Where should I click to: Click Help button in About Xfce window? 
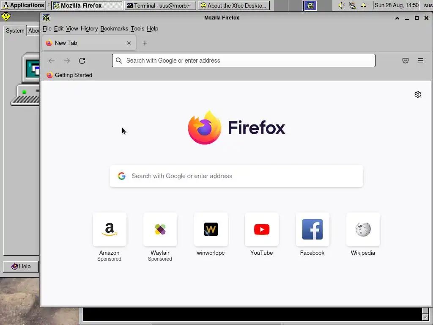tap(21, 267)
